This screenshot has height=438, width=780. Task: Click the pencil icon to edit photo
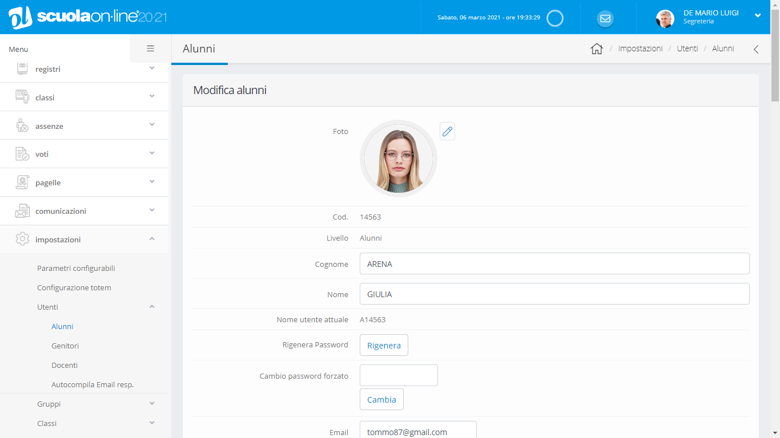(x=447, y=132)
